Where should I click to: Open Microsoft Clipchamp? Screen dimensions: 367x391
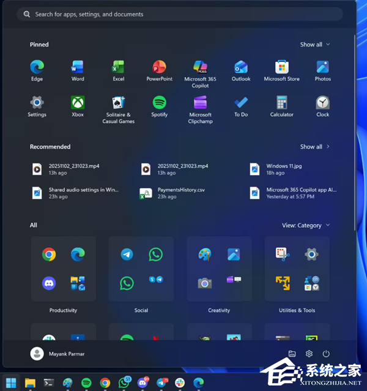click(200, 110)
